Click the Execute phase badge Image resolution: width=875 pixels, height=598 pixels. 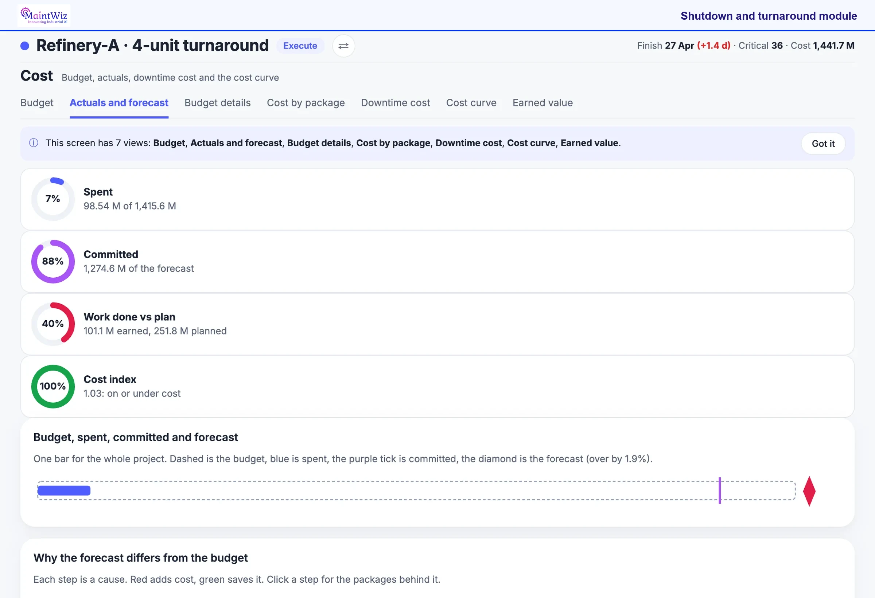coord(300,46)
